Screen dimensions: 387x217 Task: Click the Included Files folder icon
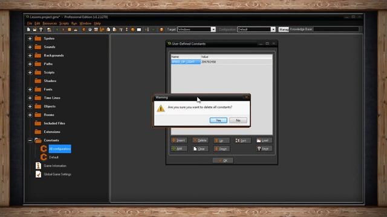[x=37, y=123]
